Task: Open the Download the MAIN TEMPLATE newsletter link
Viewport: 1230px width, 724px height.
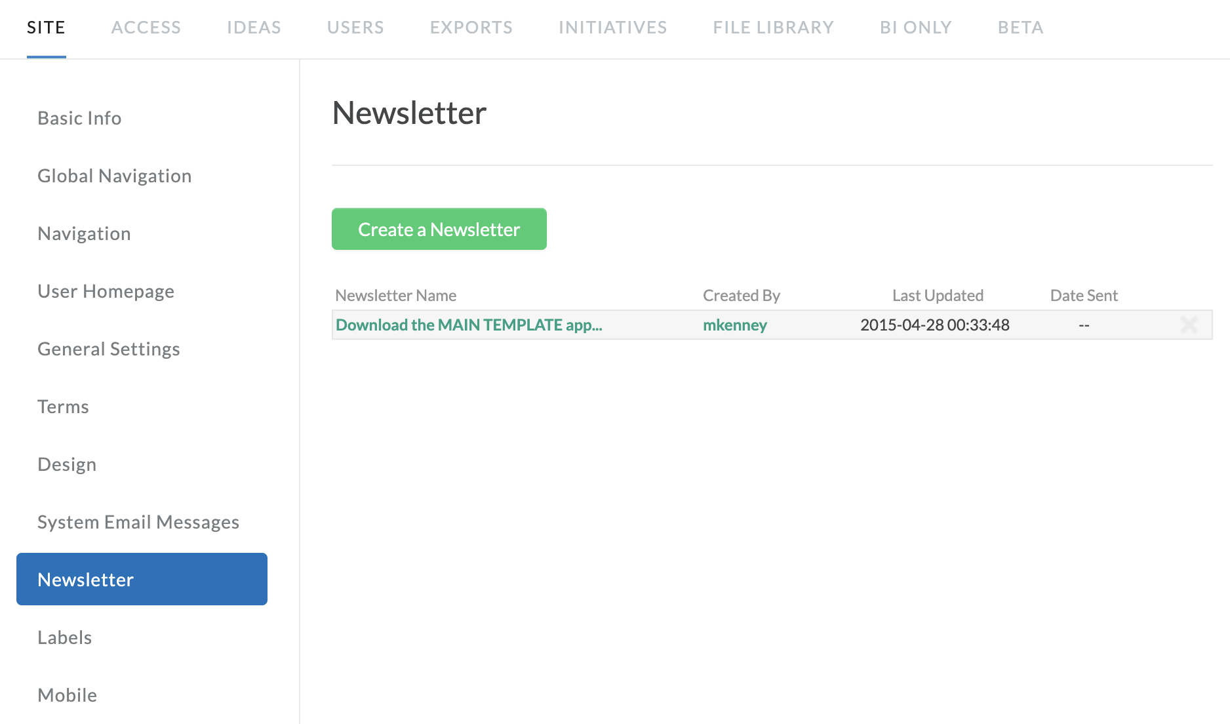Action: [469, 325]
